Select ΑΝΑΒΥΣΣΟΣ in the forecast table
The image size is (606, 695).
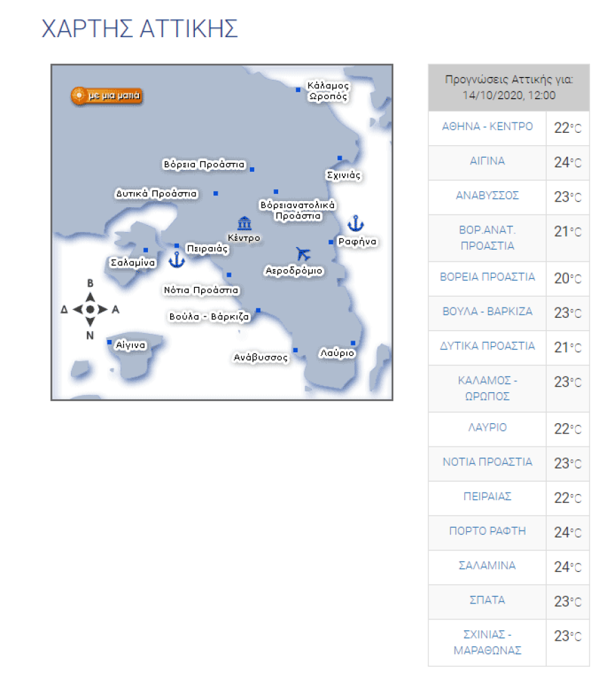pos(487,195)
